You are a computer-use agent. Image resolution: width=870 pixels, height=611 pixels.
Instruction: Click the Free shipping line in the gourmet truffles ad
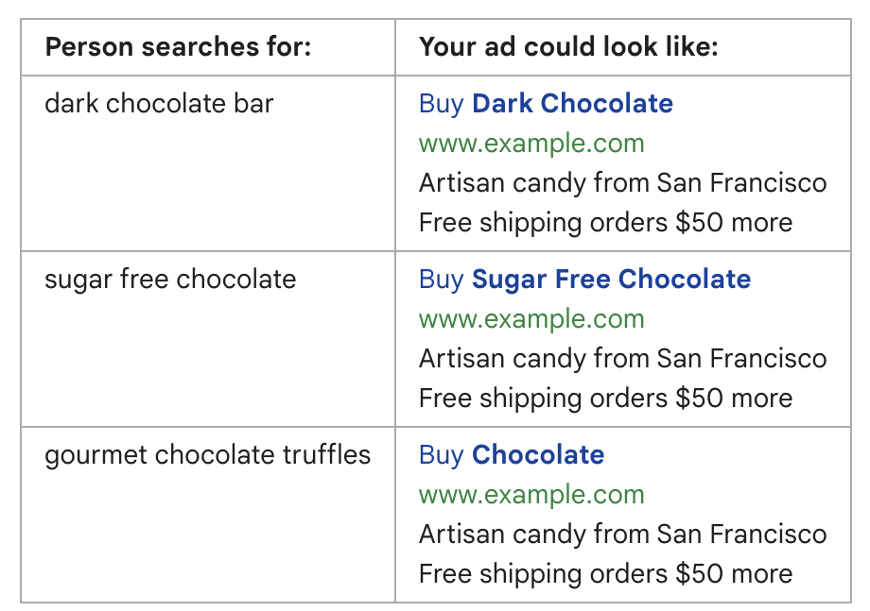(605, 574)
